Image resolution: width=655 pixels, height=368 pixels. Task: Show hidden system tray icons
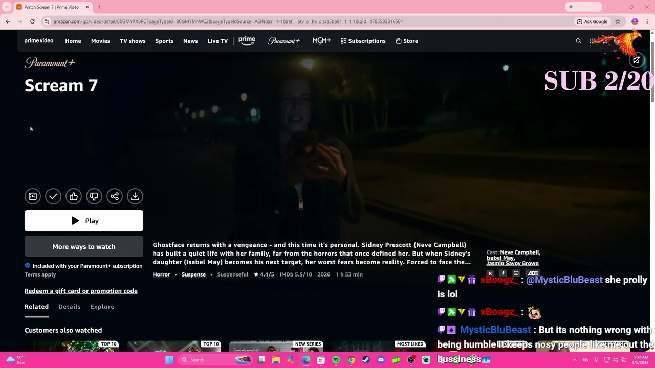tap(574, 360)
